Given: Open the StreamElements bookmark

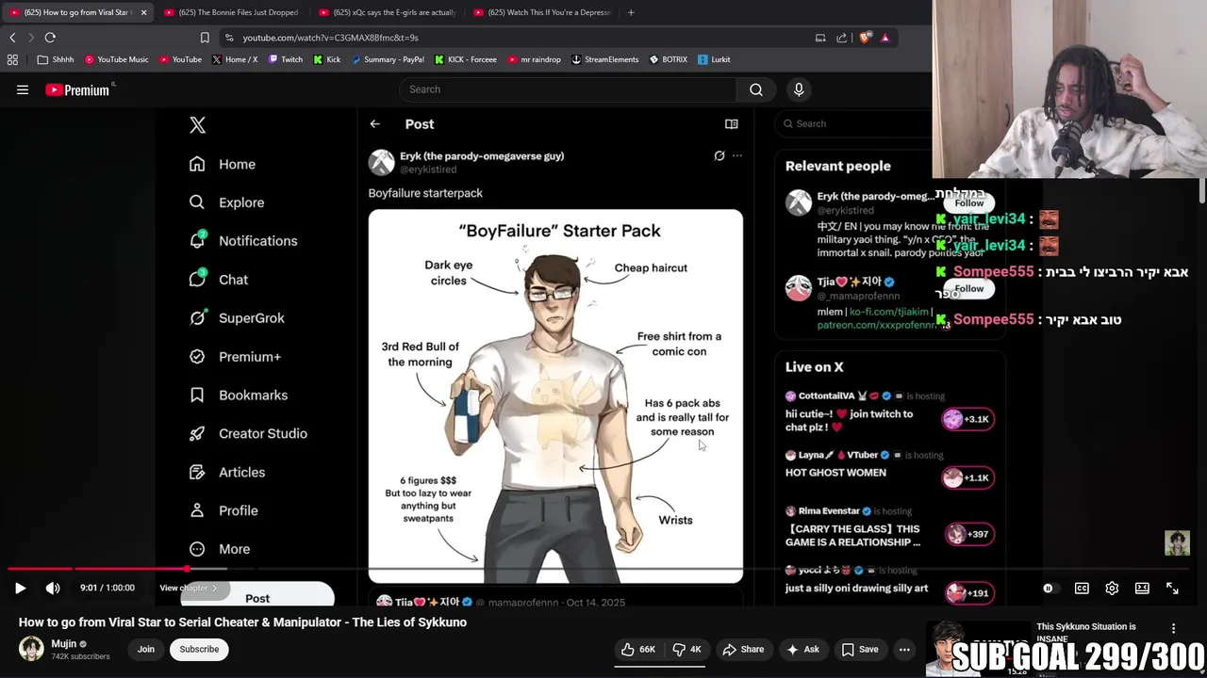Looking at the screenshot, I should coord(604,59).
